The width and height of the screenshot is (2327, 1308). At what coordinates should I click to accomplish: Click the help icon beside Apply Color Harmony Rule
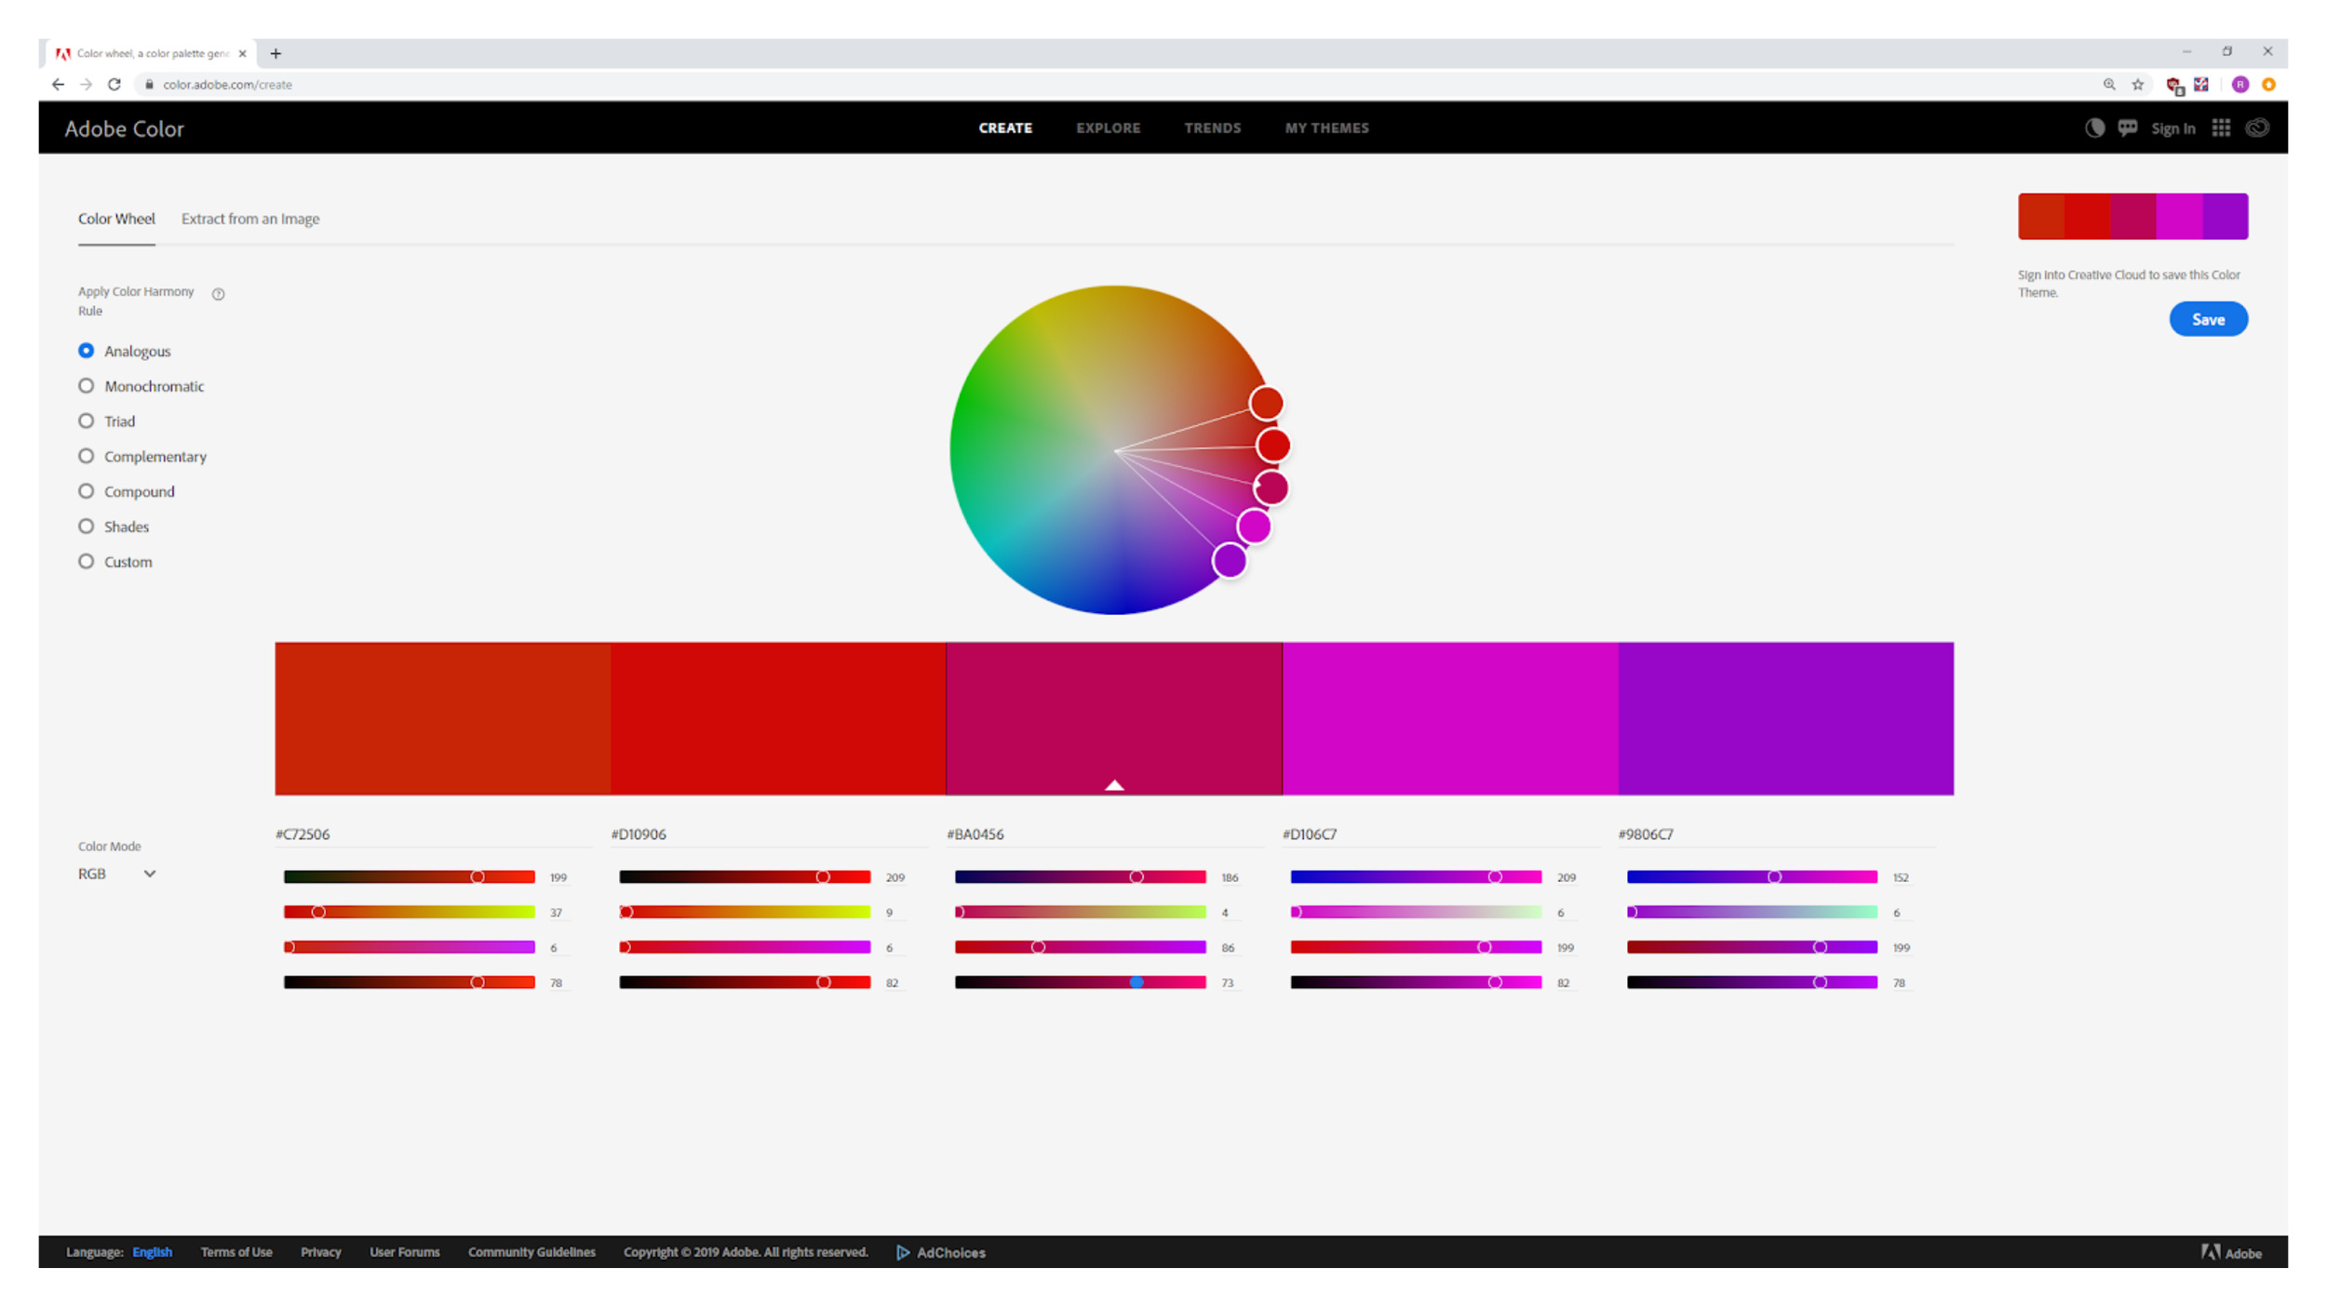point(219,293)
